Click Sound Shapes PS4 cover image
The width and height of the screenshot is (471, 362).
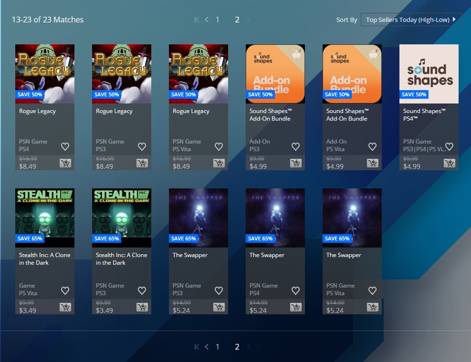click(x=429, y=74)
